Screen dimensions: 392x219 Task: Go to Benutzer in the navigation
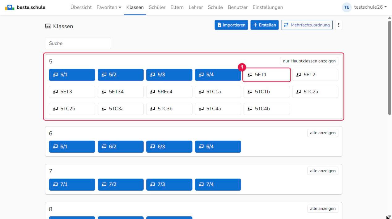coord(237,7)
